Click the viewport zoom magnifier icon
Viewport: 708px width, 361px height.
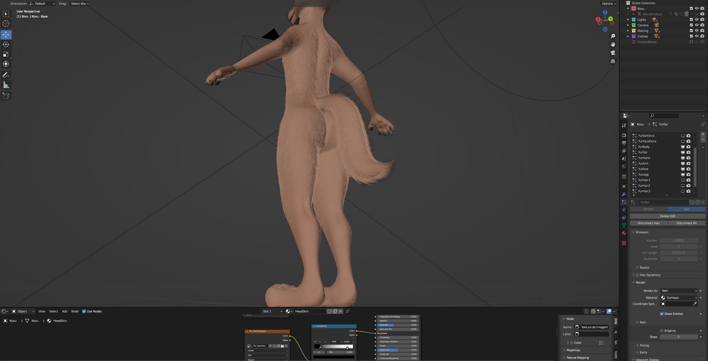pos(613,36)
